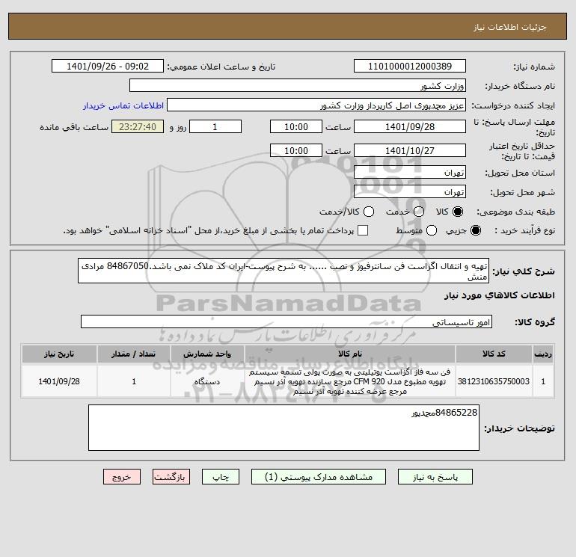Open اطلاعات تماس خریدار link
Screen dimensions: 576x557
(x=123, y=105)
